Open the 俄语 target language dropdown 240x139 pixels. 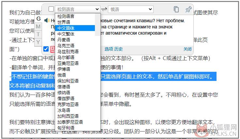pos(131,9)
